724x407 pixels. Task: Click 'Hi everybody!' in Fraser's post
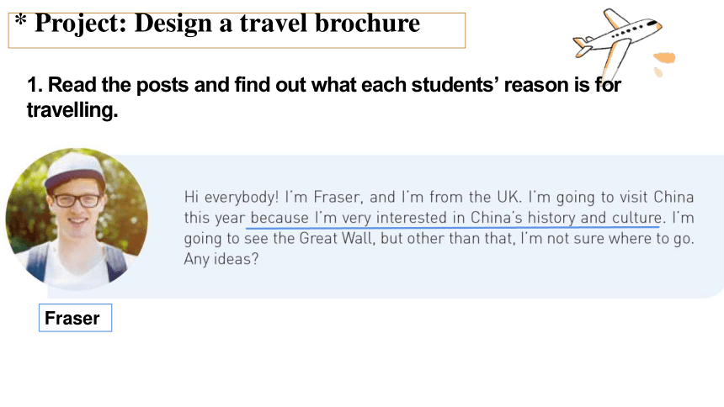coord(232,198)
